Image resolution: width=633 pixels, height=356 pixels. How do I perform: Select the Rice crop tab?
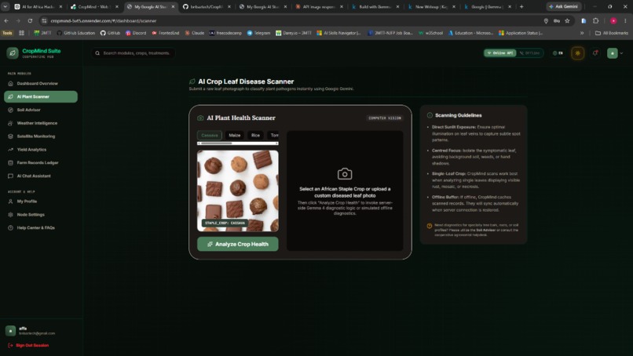255,135
